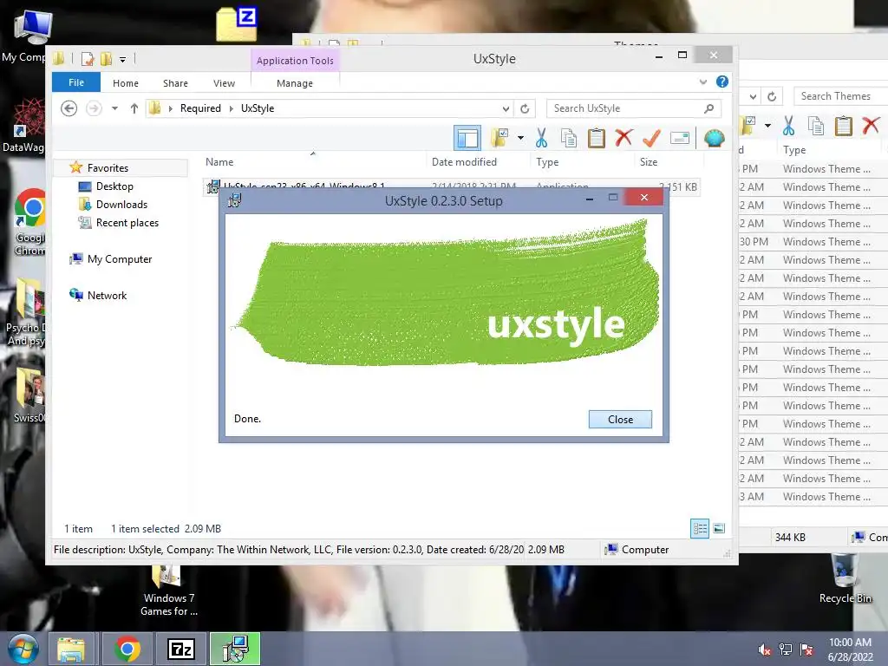
Task: Click the orange checkmark Properties icon
Action: (x=651, y=138)
